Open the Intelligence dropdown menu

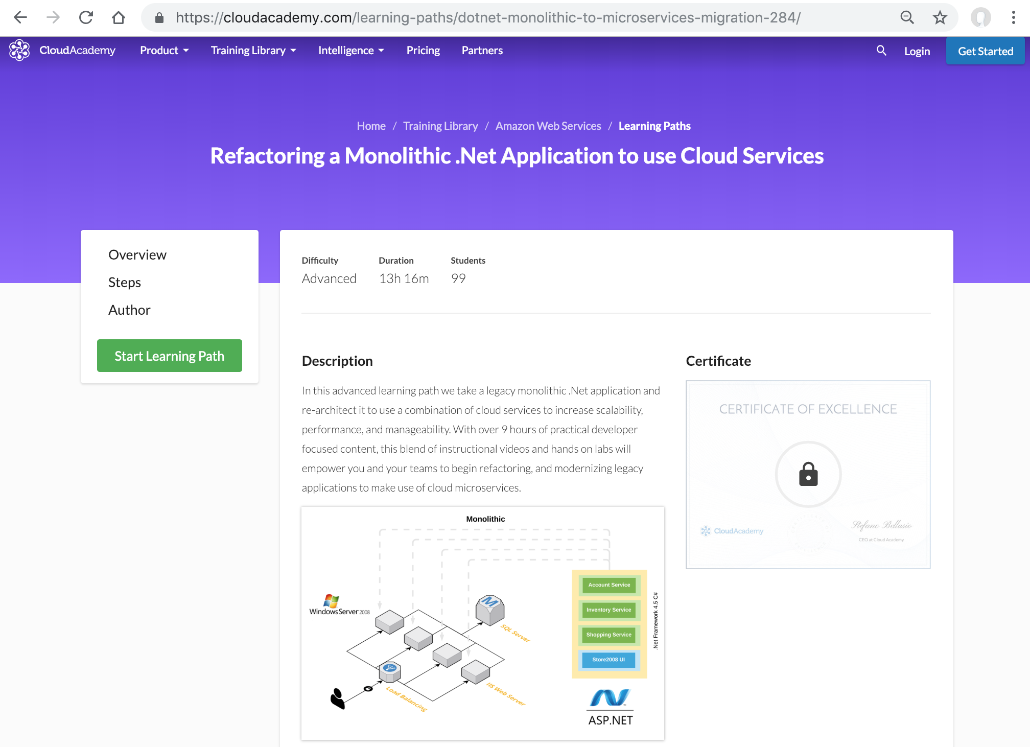point(351,50)
